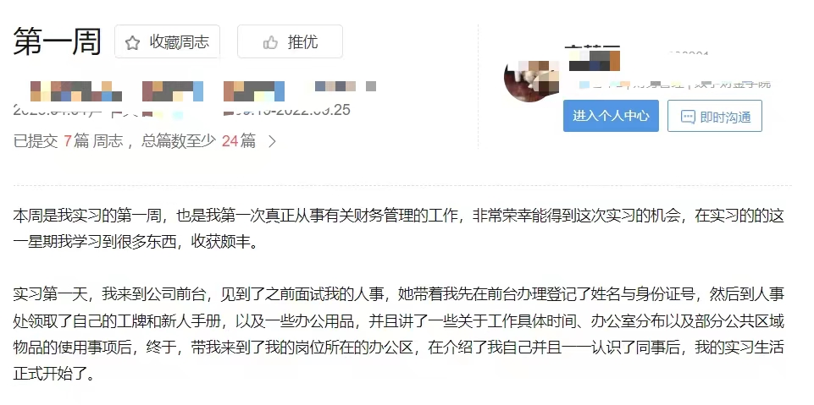Click the thumbs-up icon beside 推优
Viewport: 814px width, 405px height.
[270, 42]
